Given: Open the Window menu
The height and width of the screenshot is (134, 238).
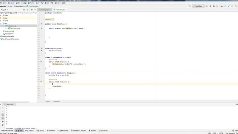Looking at the screenshot, I should (x=58, y=3).
